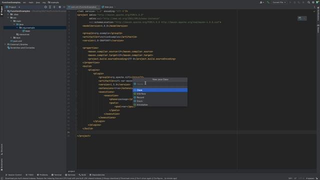The image size is (320, 180).
Task: Open the Version Control tool window
Action: pos(13,175)
